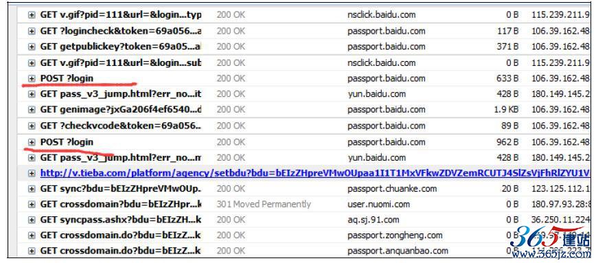Select the second POST ?login request text
The width and height of the screenshot is (596, 263).
click(x=67, y=142)
